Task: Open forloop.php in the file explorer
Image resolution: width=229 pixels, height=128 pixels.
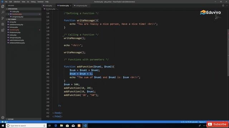Action: click(14, 27)
